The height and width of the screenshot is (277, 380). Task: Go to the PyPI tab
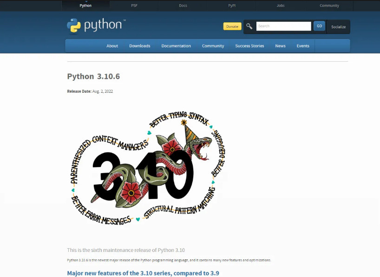click(232, 6)
